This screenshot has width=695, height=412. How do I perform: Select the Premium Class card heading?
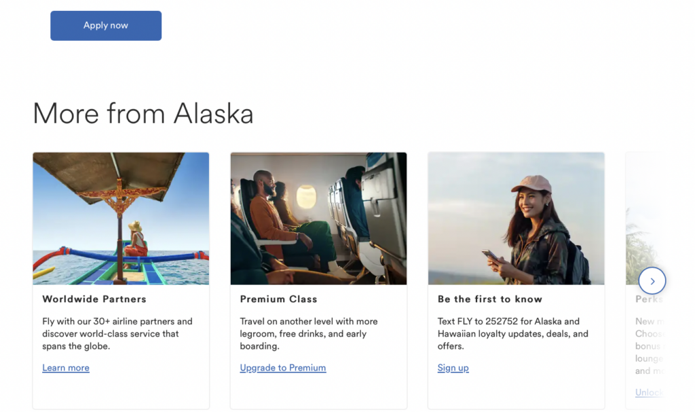tap(278, 299)
